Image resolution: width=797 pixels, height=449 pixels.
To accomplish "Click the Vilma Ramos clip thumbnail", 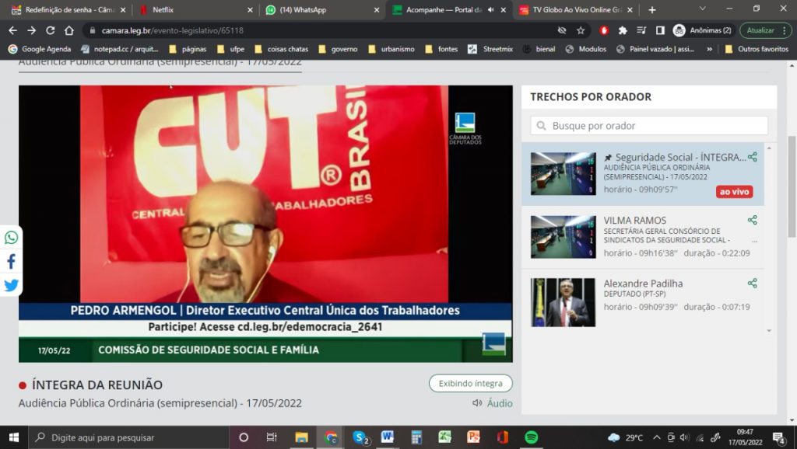I will [x=564, y=237].
